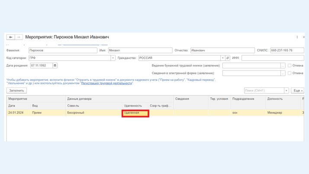Open the calendar picker for Дата рождения
Screen dimensions: 309x174
[55, 66]
